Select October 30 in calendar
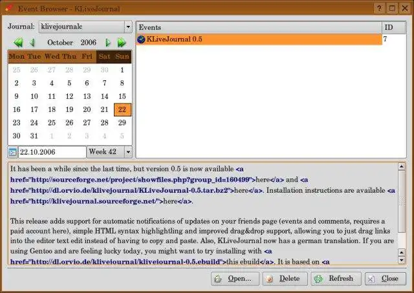414x293 pixels. coord(16,136)
